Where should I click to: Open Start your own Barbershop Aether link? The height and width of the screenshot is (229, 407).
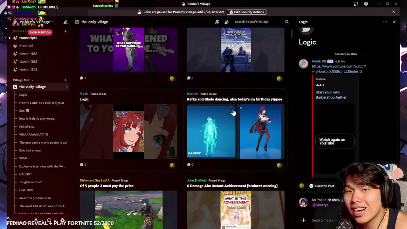(x=331, y=95)
